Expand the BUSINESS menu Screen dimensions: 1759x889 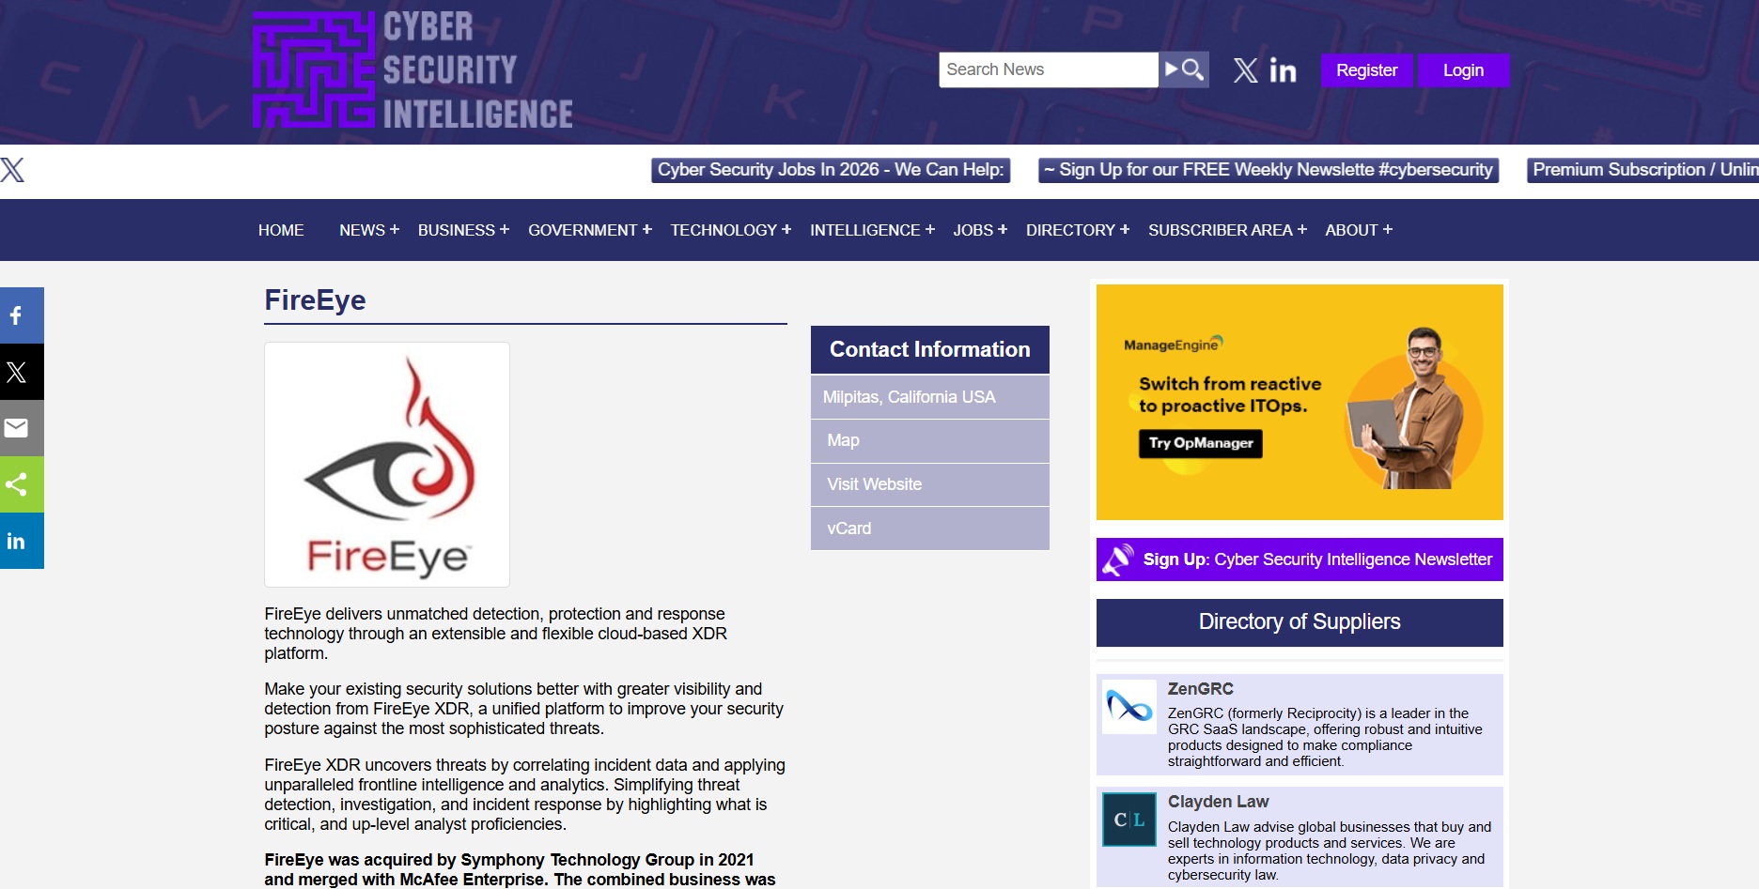(463, 230)
